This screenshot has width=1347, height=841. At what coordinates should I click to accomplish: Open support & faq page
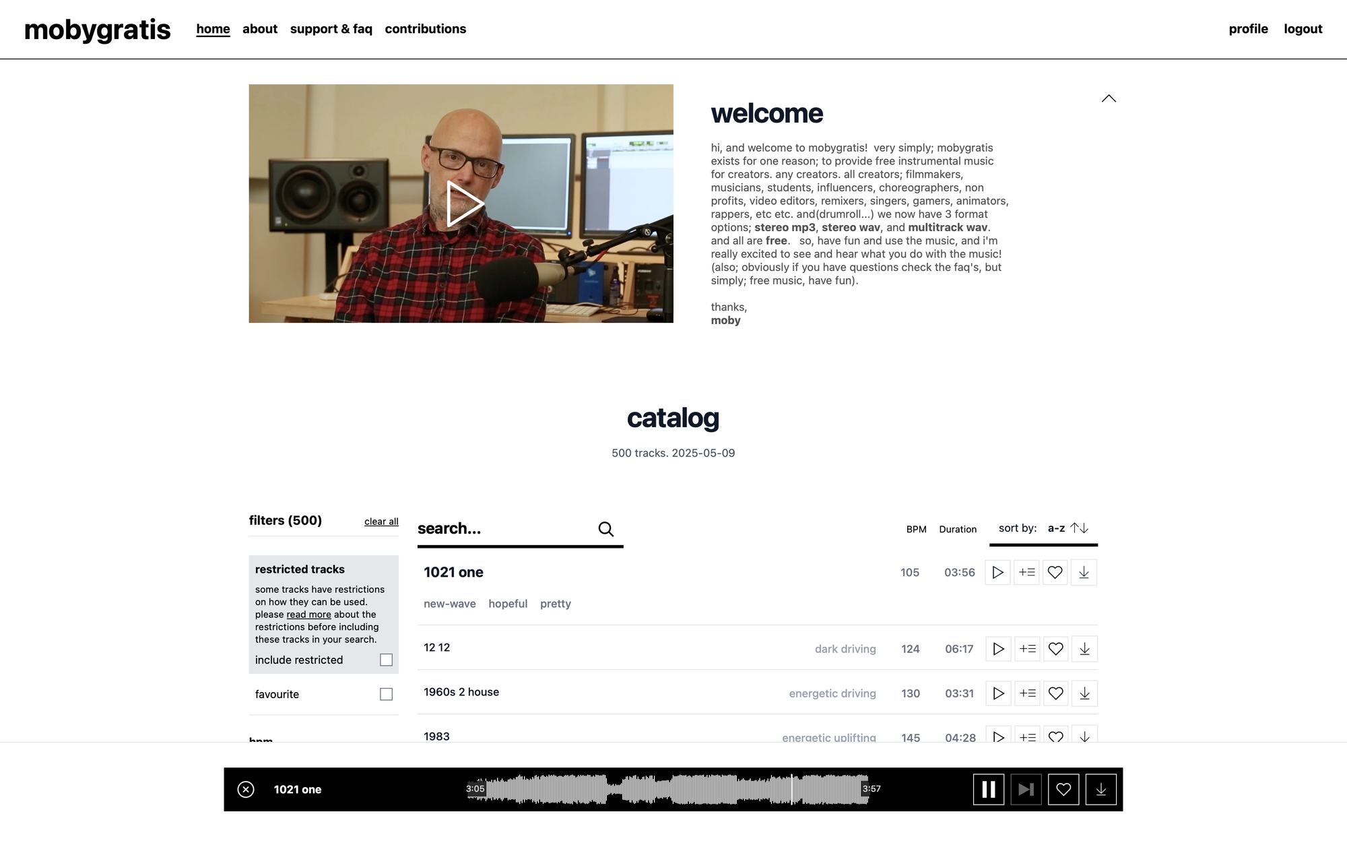point(331,29)
